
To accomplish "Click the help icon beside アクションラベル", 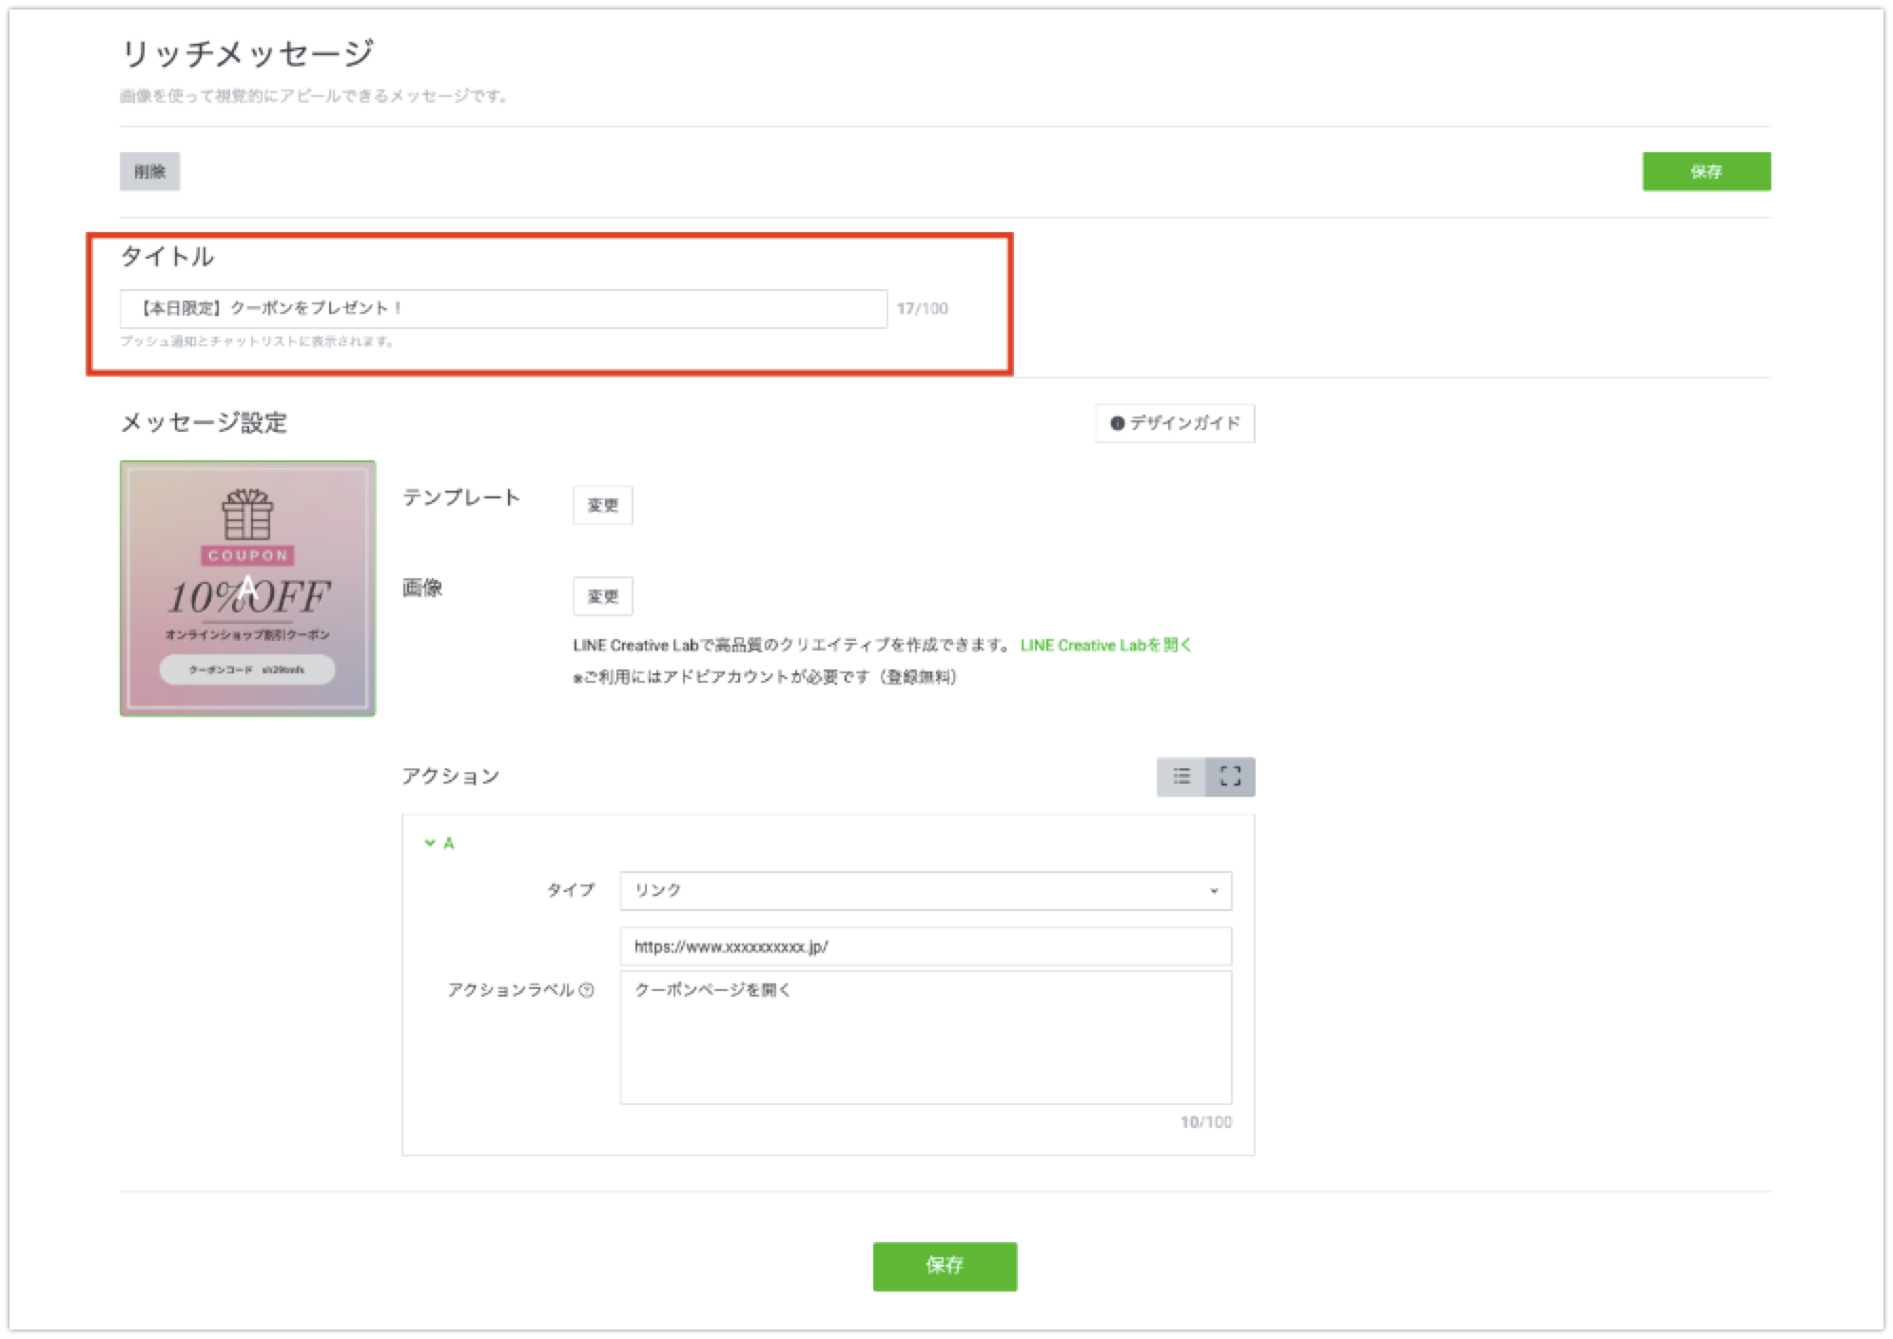I will [587, 990].
